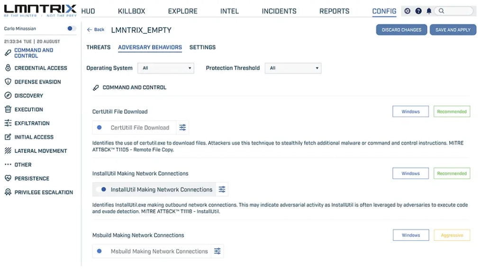The image size is (480, 271).
Task: Open settings sliders for CertUtill File Download
Action: coord(182,128)
